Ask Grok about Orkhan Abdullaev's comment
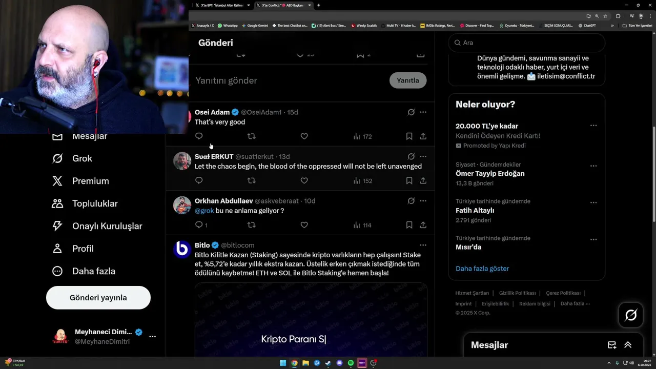 click(x=411, y=201)
